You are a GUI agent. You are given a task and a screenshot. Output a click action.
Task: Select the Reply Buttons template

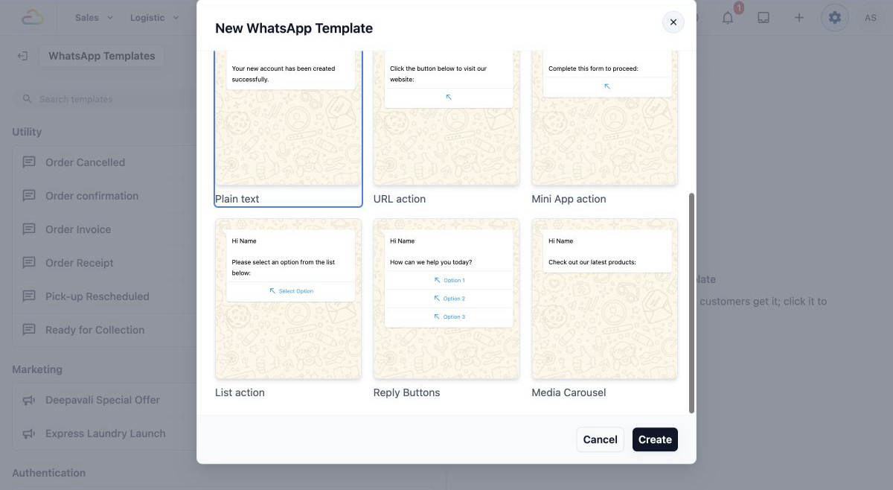[446, 308]
